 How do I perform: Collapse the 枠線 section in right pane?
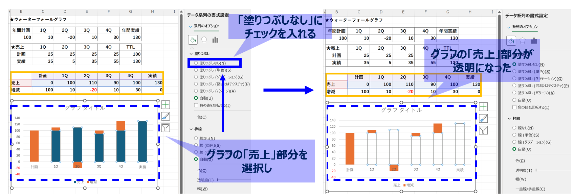509,119
